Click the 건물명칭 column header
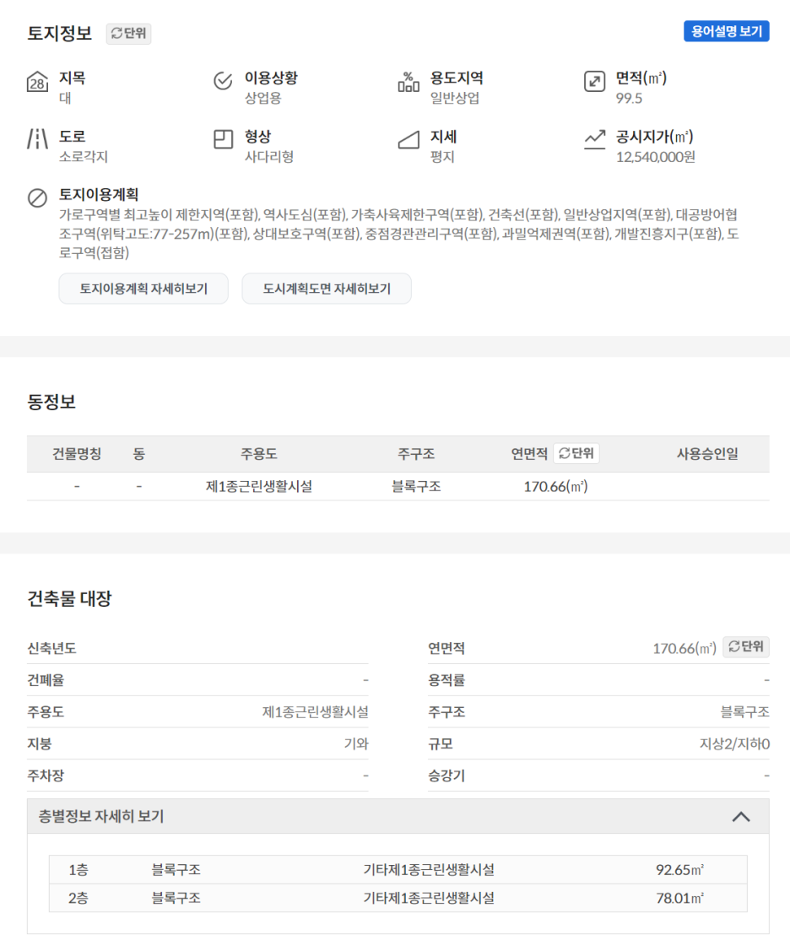Screen dimensions: 790x935 [x=77, y=454]
